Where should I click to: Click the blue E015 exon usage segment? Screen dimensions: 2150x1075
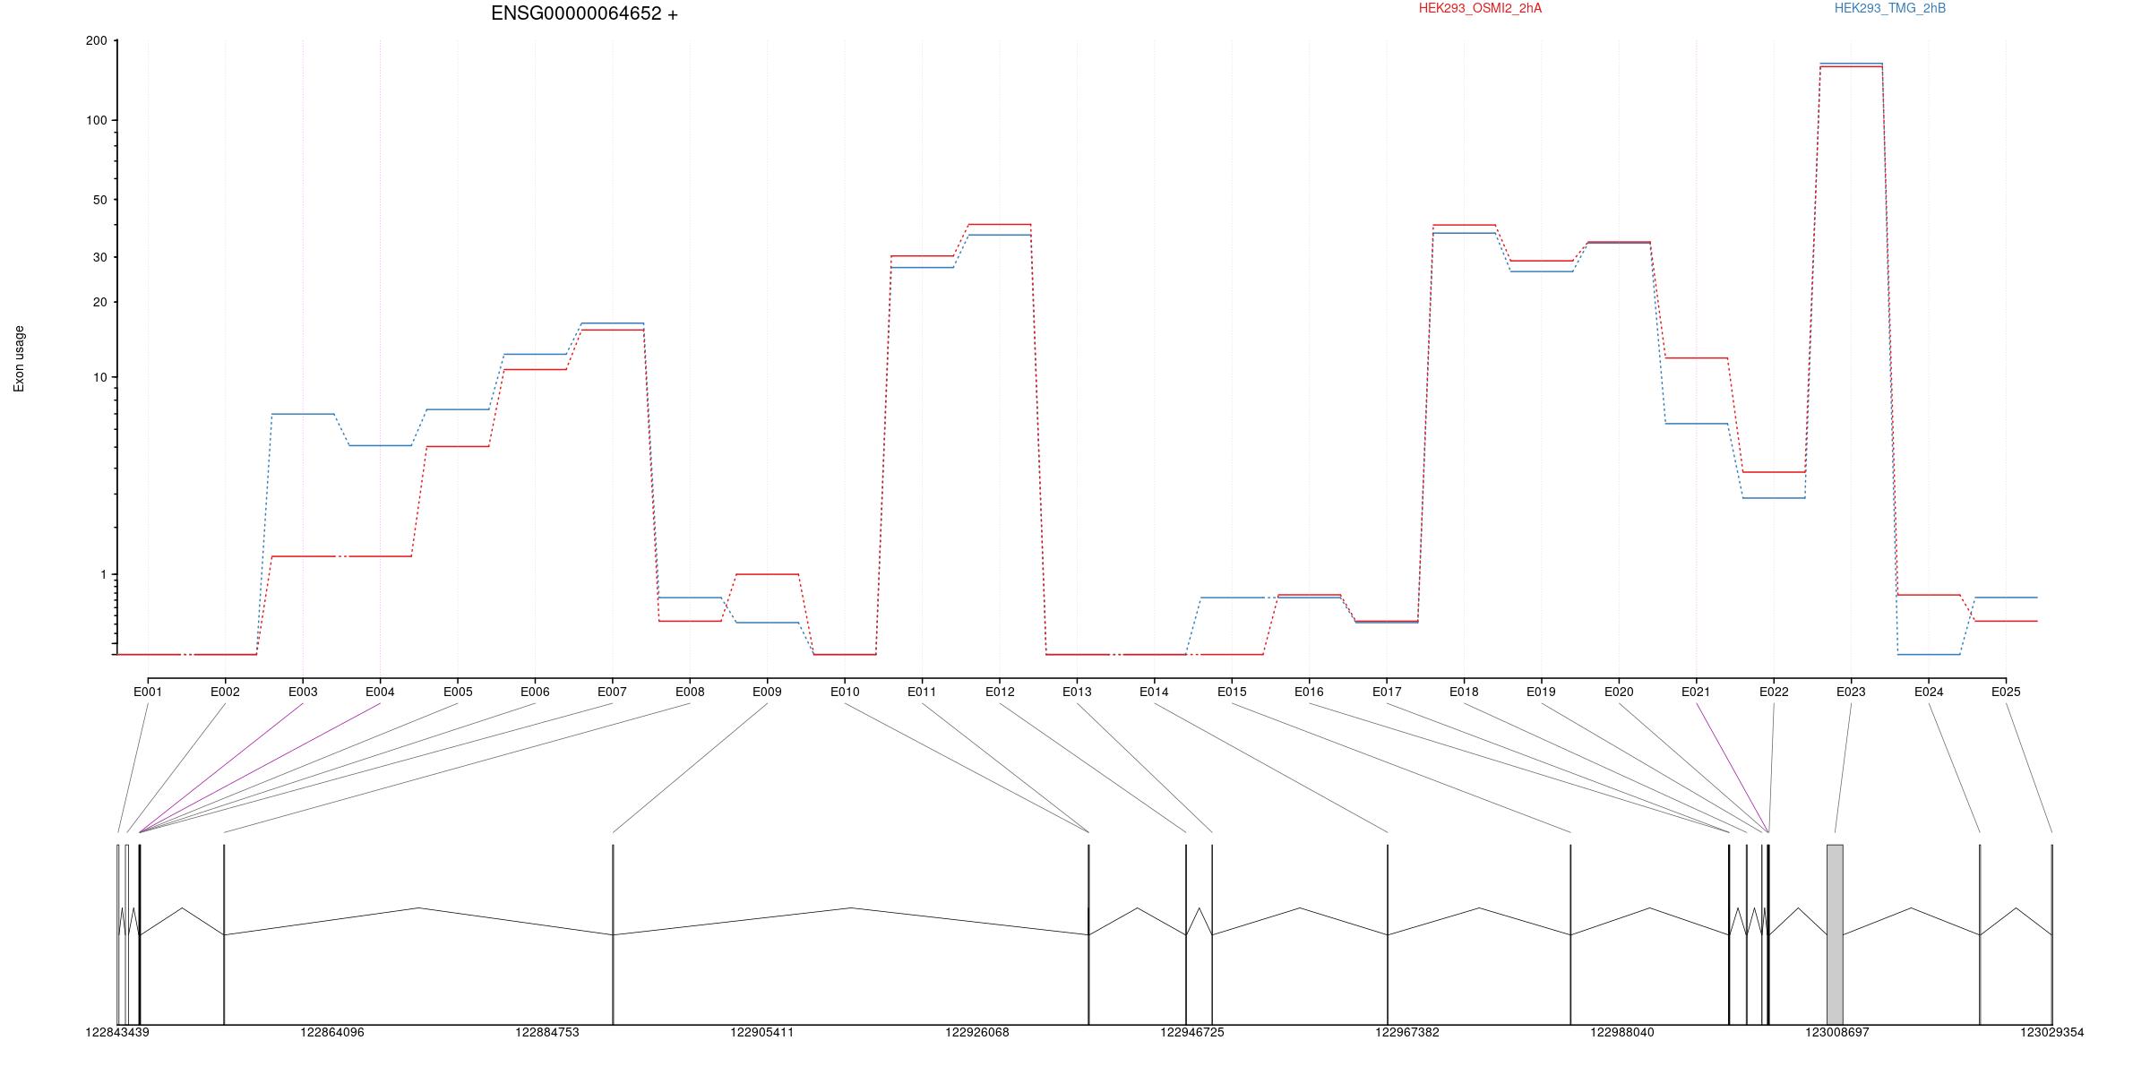(1232, 598)
